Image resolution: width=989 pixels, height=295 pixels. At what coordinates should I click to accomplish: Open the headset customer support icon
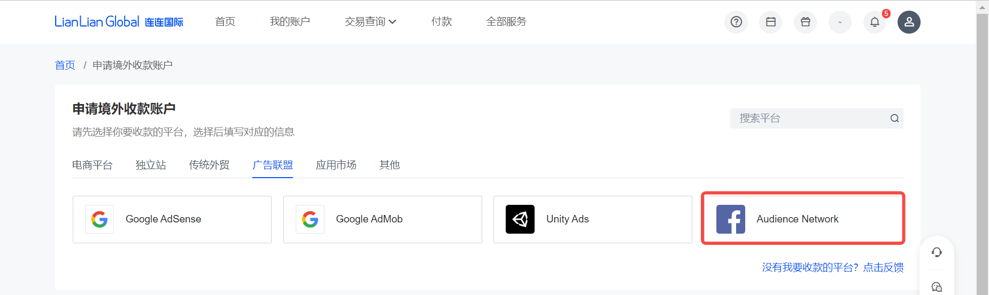point(937,252)
